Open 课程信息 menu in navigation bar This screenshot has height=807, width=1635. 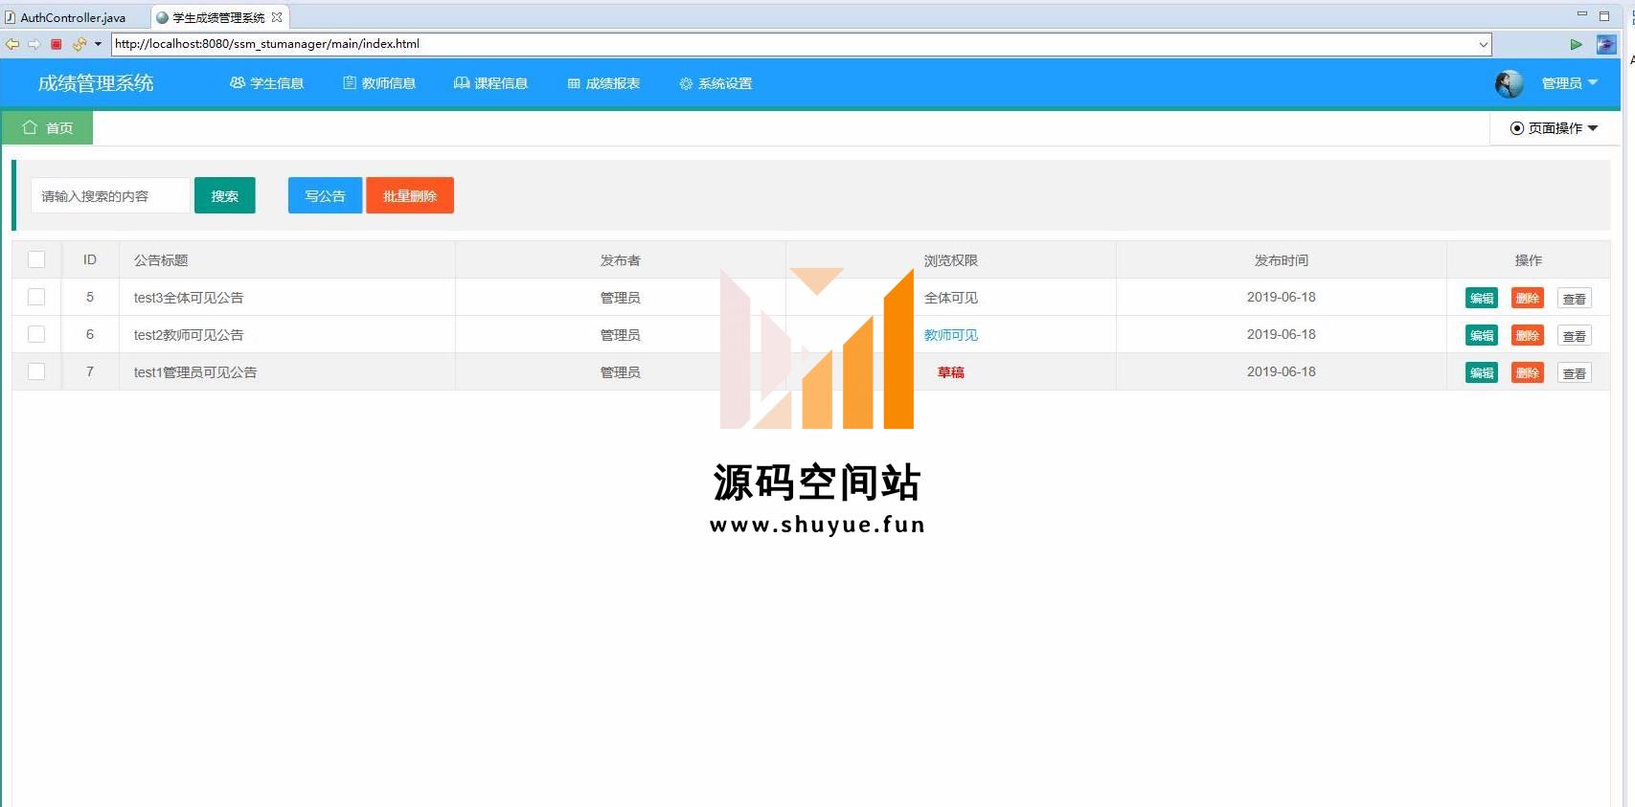pos(490,83)
